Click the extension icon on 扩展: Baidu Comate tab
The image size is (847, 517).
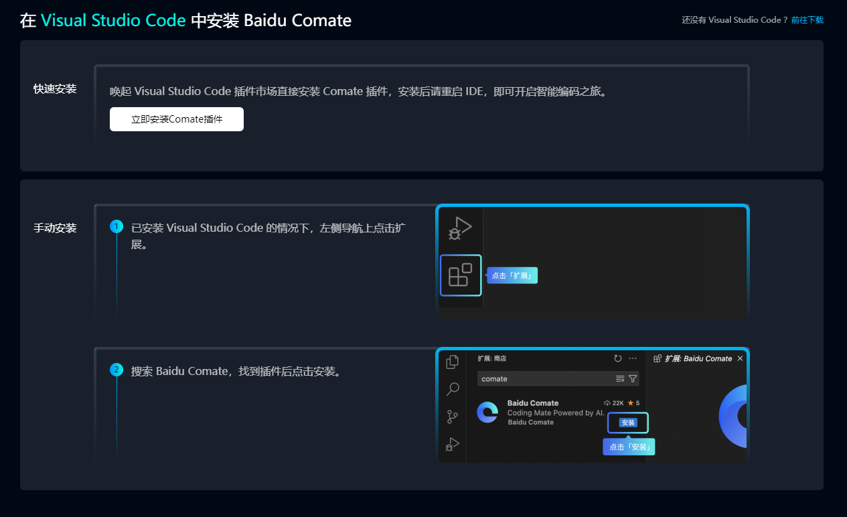(658, 358)
